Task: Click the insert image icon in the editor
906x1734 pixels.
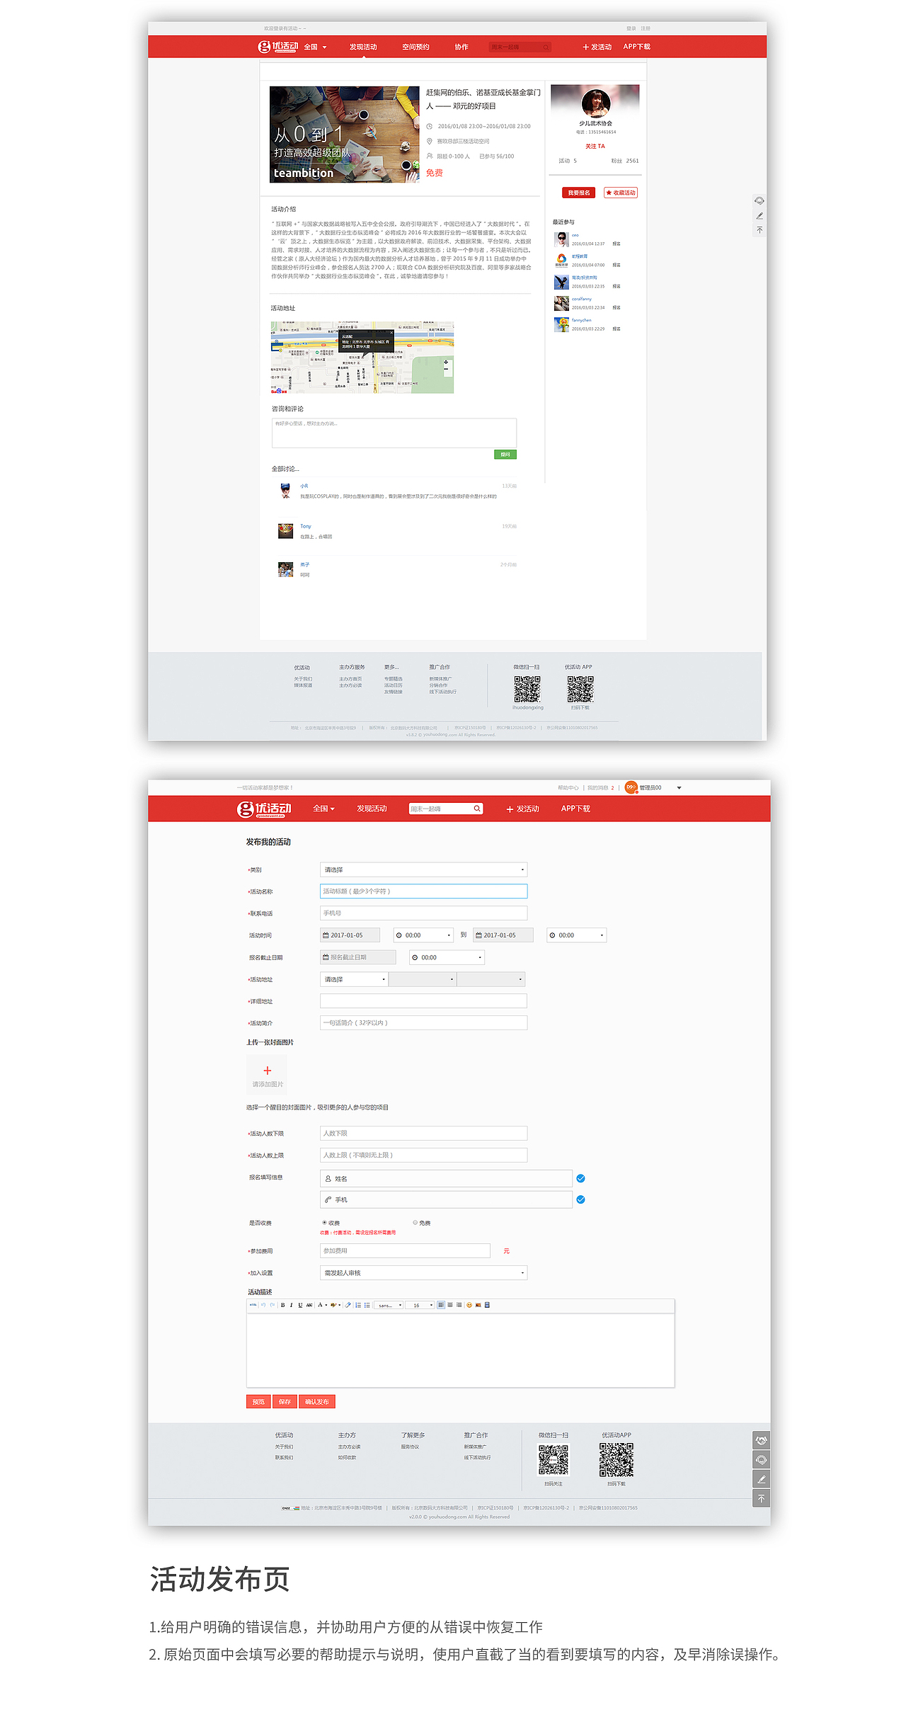Action: (x=478, y=1305)
